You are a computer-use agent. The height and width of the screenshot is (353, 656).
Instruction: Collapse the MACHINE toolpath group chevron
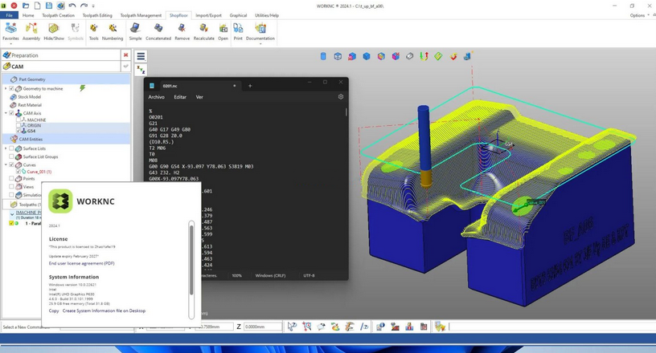pyautogui.click(x=12, y=214)
